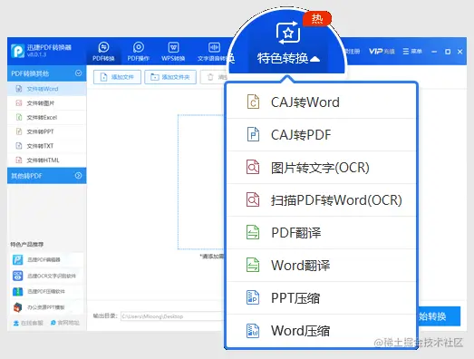The image size is (474, 359).
Task: Open 迅捷PDF压缩软件 recommended product
Action: (x=47, y=291)
